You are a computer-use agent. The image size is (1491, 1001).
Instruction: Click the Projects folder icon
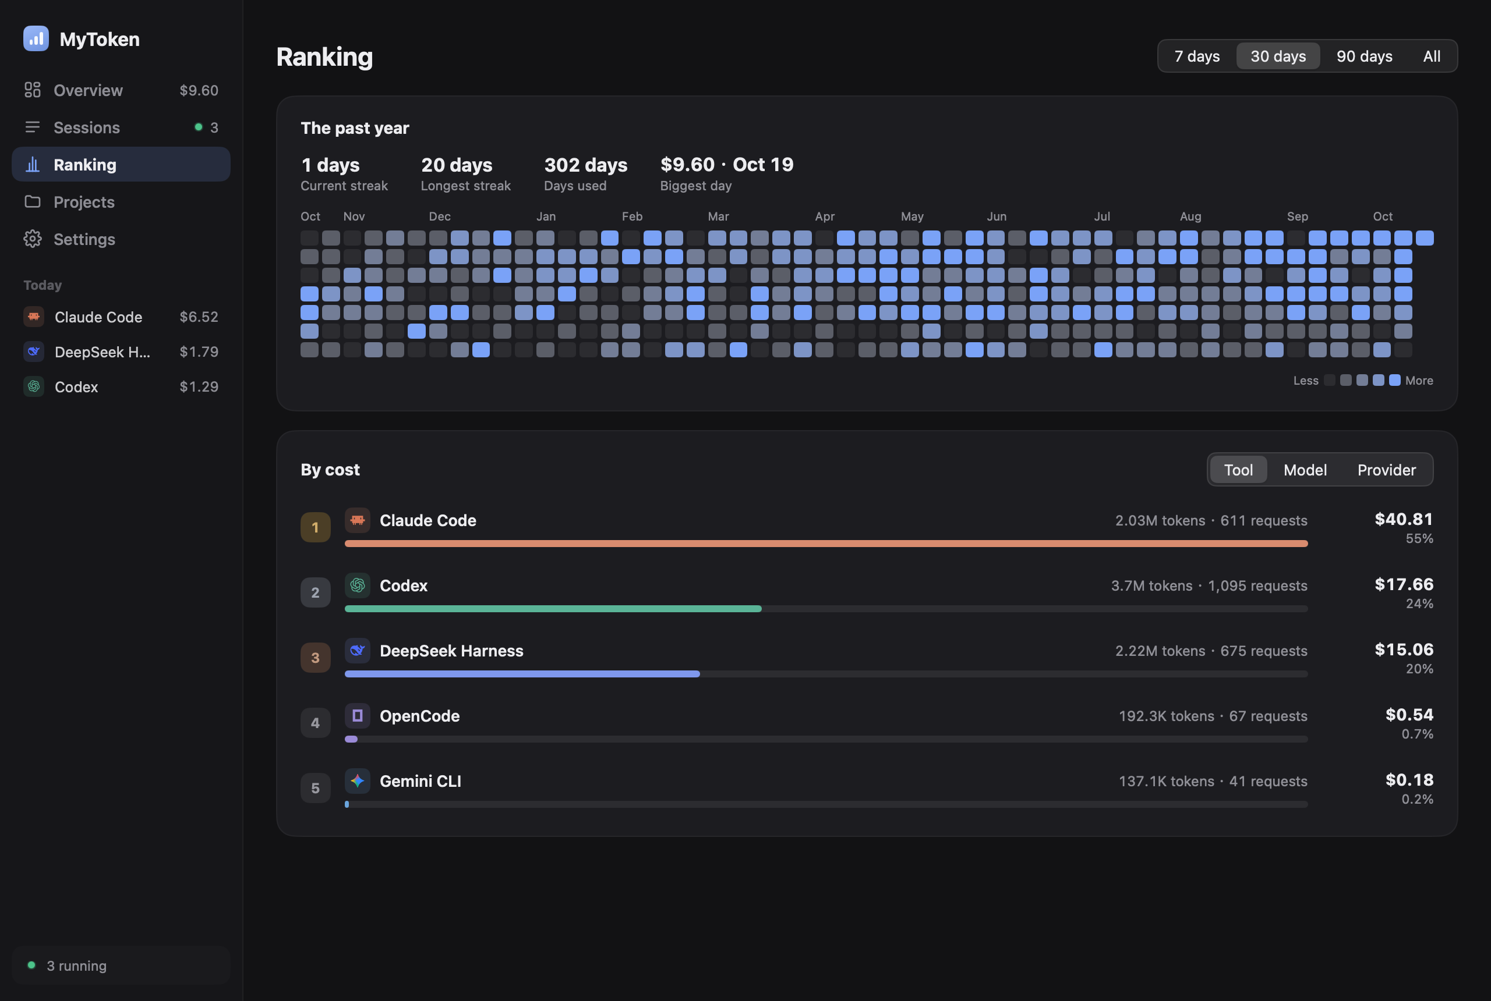click(x=33, y=202)
